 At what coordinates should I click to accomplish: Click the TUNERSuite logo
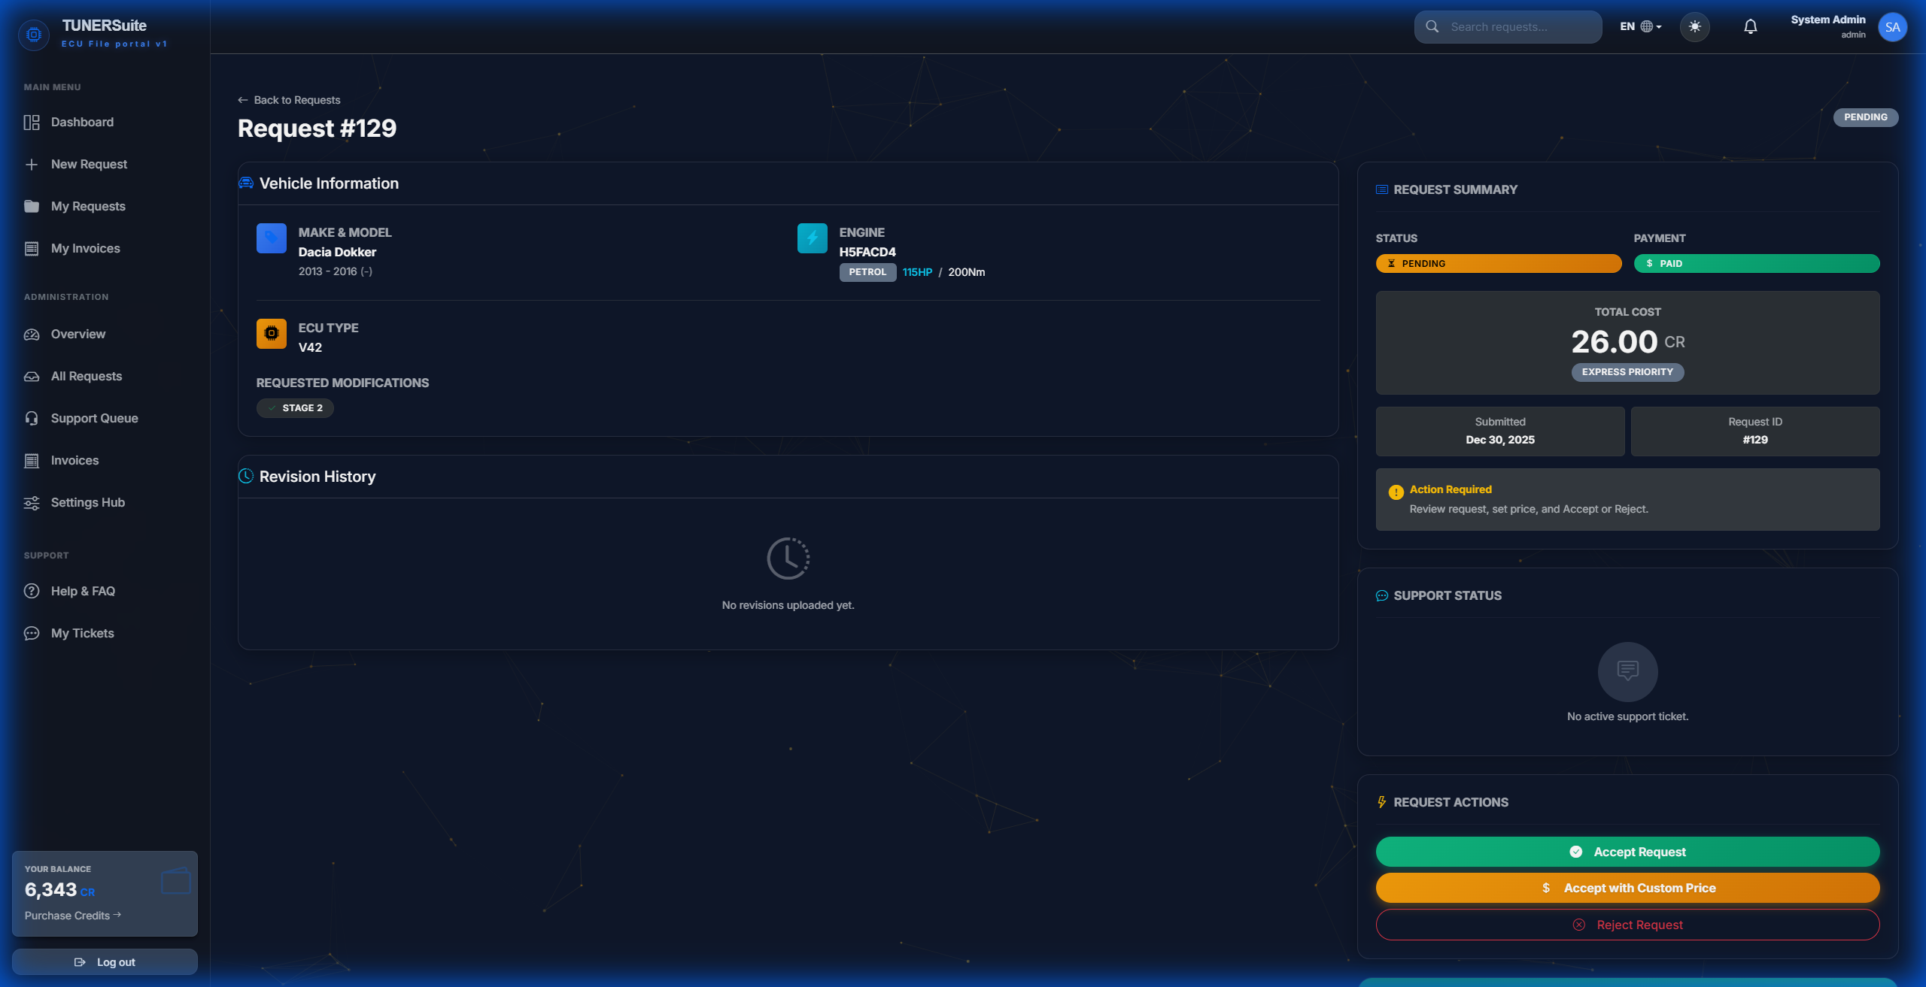coord(34,34)
